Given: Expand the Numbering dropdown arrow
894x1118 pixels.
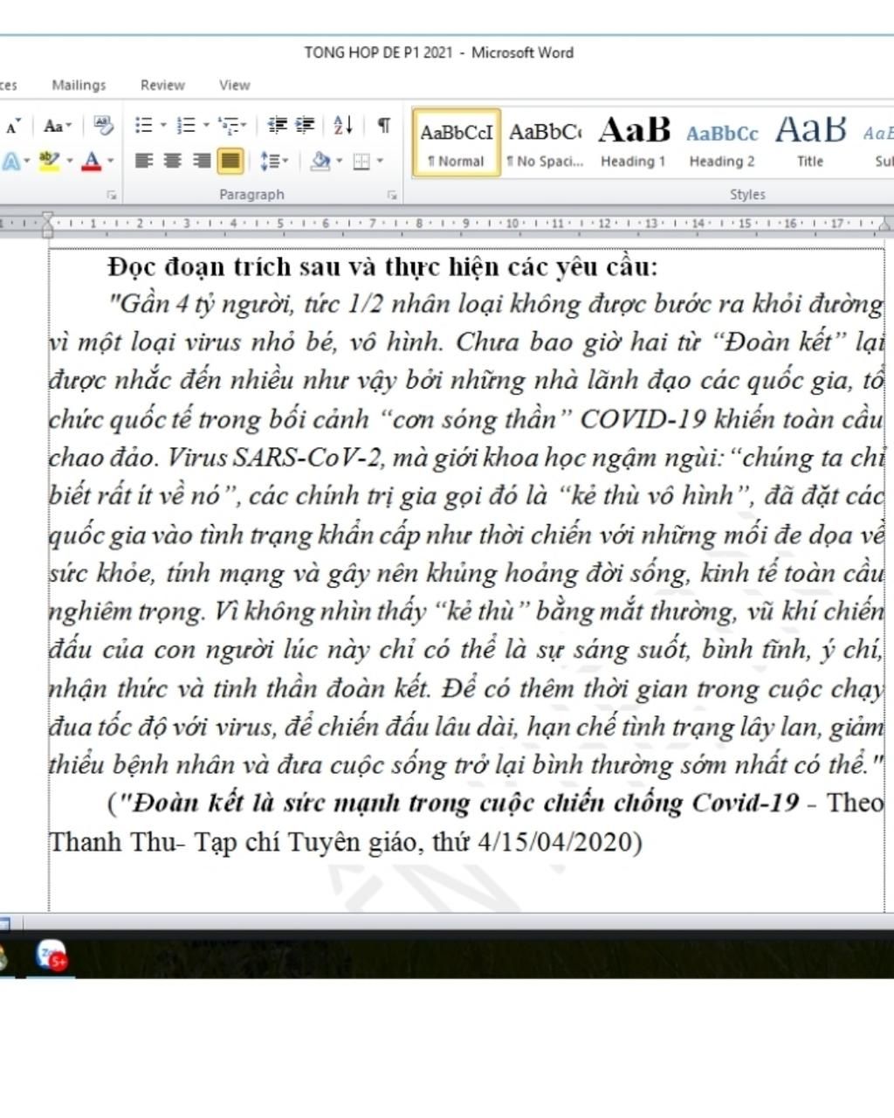Looking at the screenshot, I should pos(206,126).
